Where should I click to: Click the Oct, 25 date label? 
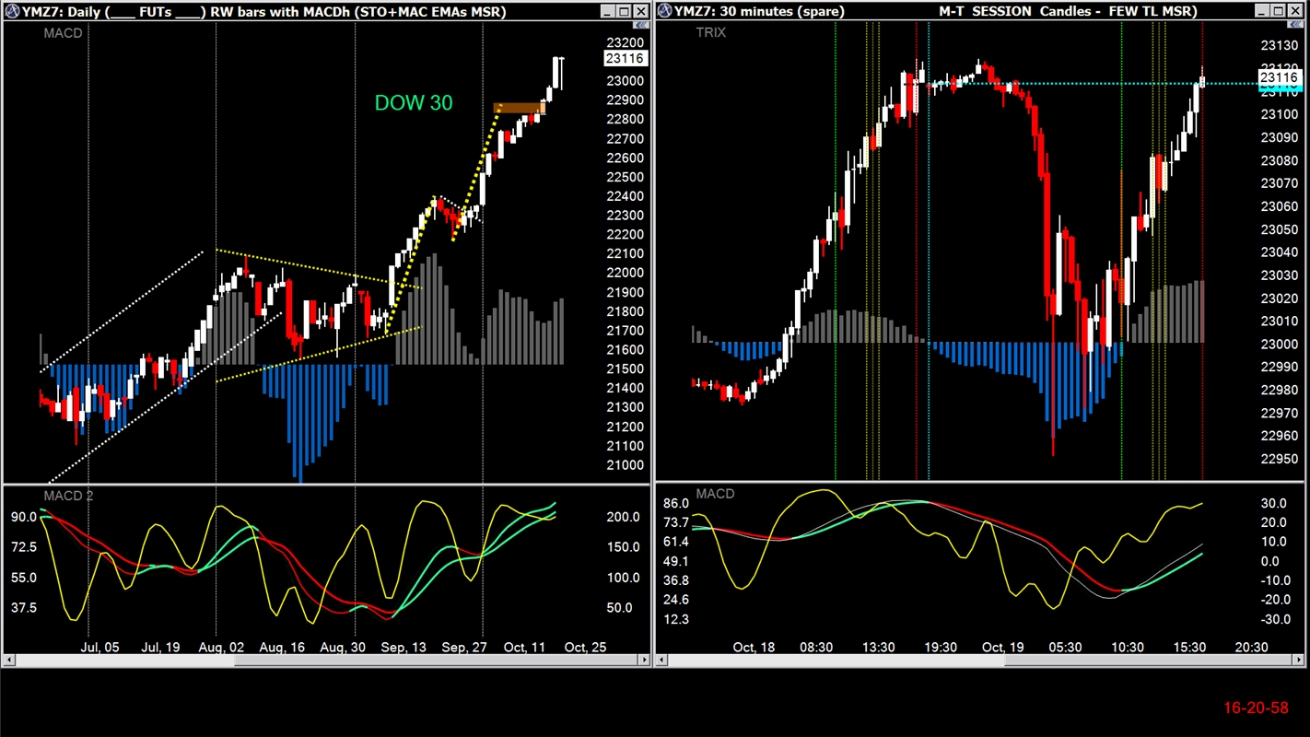pos(585,647)
